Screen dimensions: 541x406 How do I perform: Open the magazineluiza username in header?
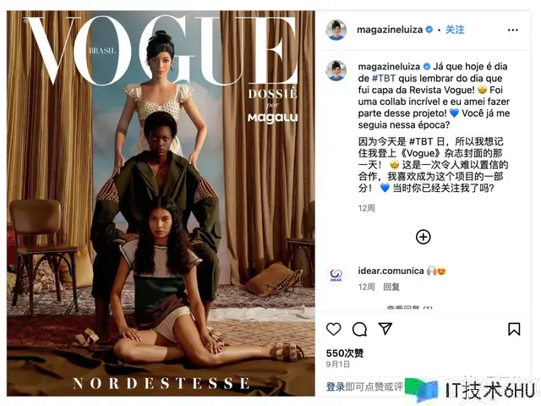click(x=390, y=30)
